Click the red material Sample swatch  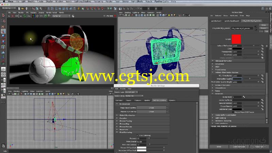click(x=236, y=39)
